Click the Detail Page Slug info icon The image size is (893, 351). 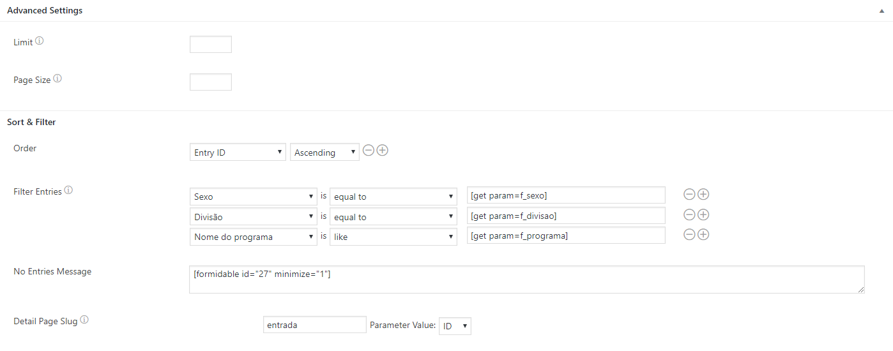point(84,321)
